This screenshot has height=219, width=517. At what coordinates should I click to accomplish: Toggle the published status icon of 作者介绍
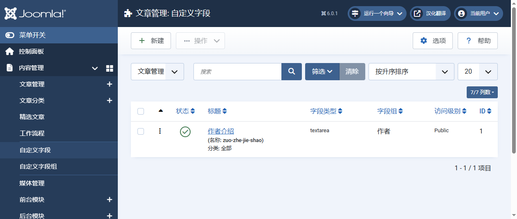point(185,132)
